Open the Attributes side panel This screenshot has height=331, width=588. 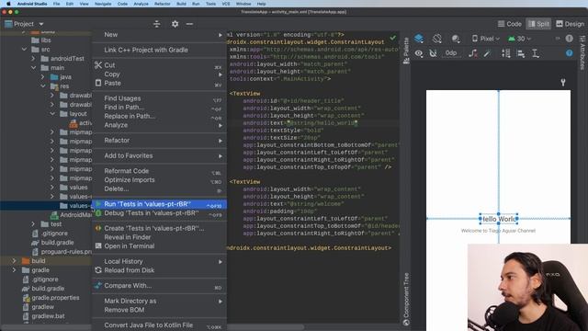pyautogui.click(x=582, y=52)
